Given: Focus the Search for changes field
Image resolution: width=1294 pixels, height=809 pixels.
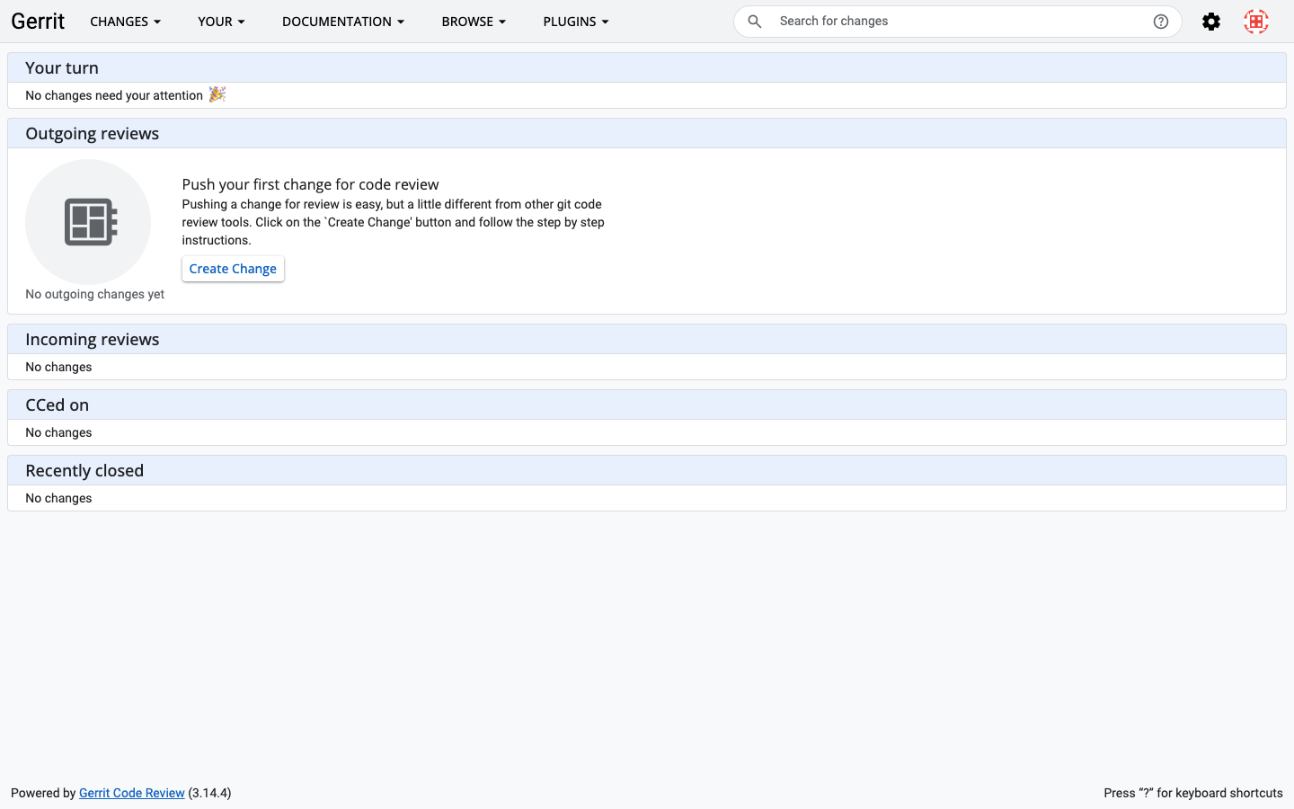Looking at the screenshot, I should coord(960,22).
